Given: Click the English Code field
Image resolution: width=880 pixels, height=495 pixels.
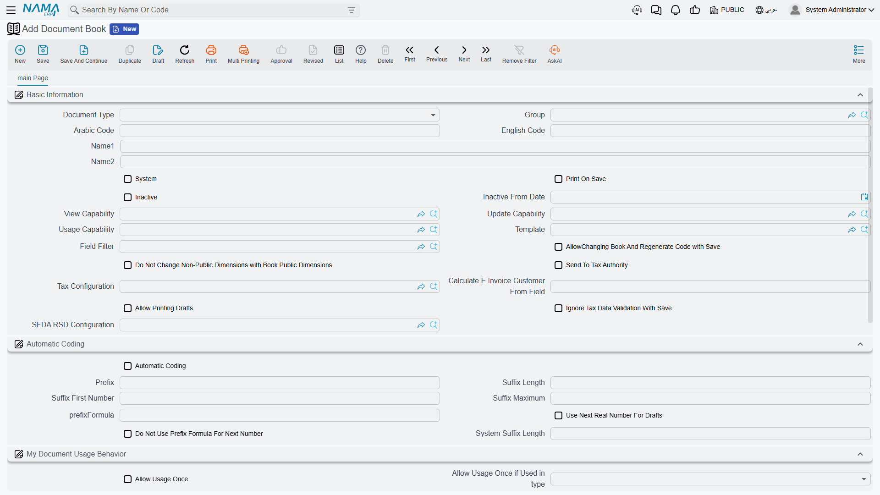Looking at the screenshot, I should tap(710, 131).
